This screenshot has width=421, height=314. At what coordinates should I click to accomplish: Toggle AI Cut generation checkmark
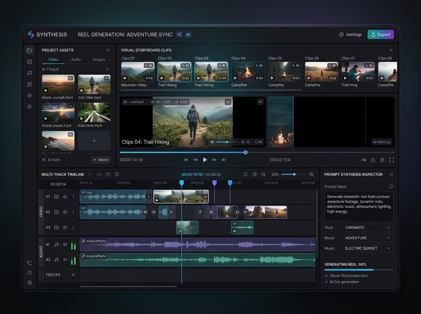click(327, 282)
